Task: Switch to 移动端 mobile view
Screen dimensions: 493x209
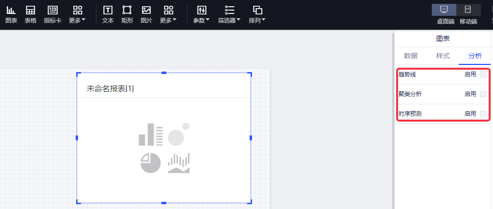Action: (x=468, y=14)
